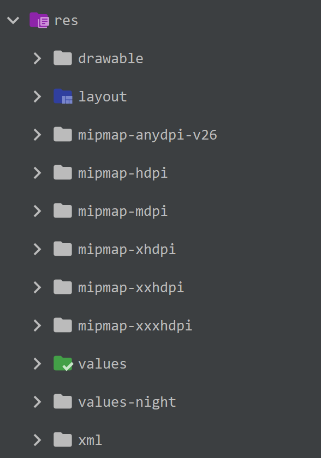Expand the mipmap-mdpi folder arrow

click(x=37, y=211)
